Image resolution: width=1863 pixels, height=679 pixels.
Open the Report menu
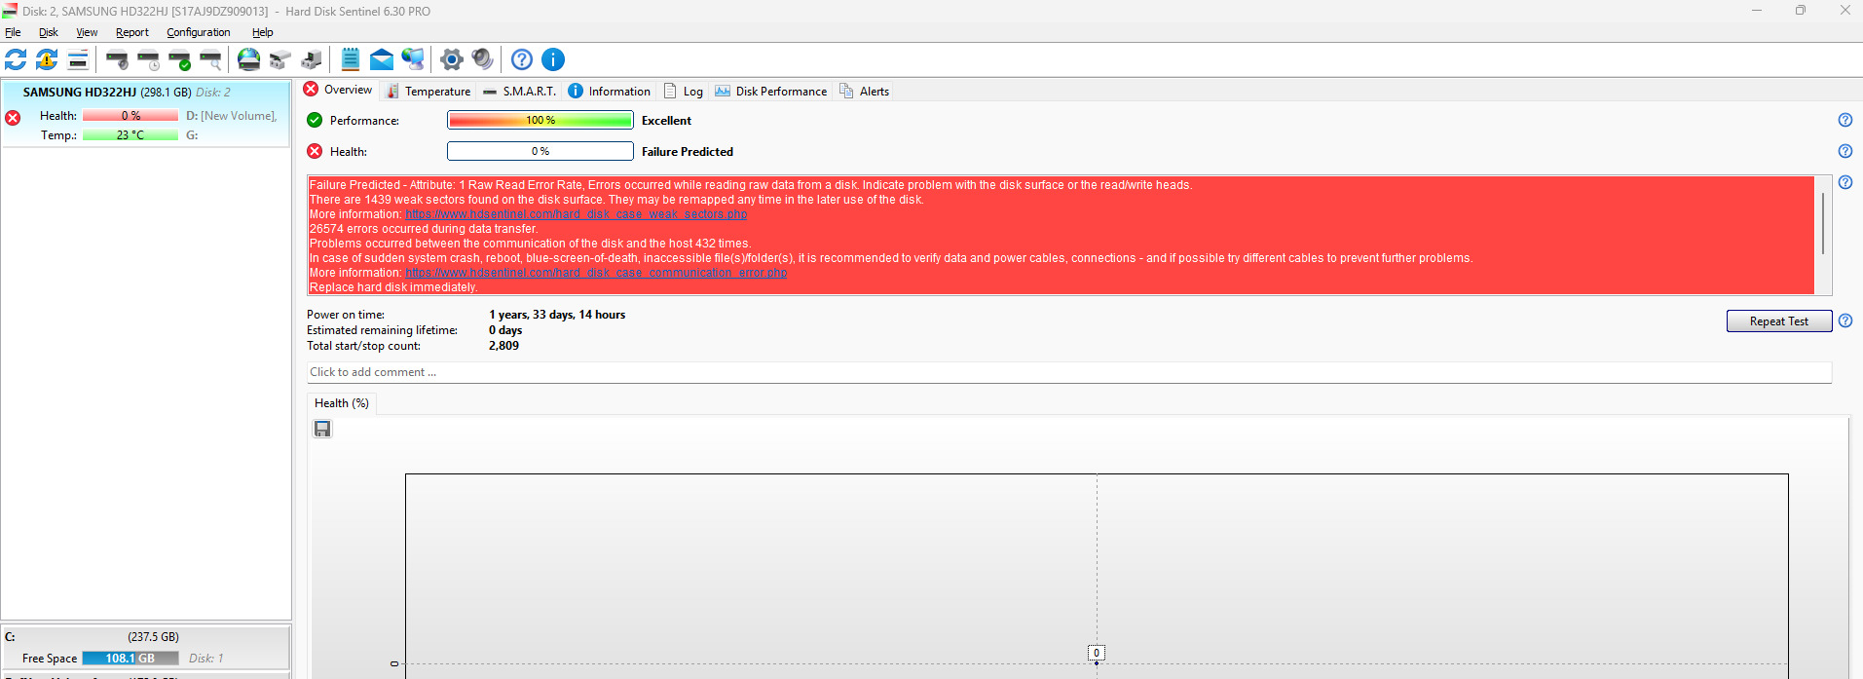132,32
